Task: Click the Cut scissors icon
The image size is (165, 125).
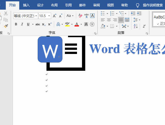Action: pyautogui.click(x=6, y=13)
